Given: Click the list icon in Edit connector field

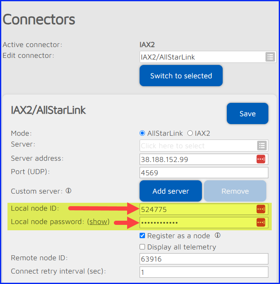Looking at the screenshot, I should coord(270,57).
